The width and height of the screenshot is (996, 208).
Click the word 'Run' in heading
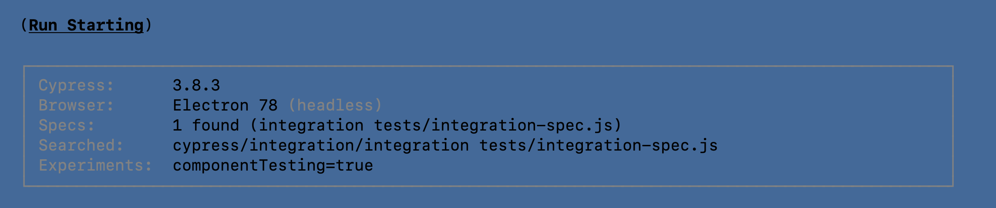(43, 25)
